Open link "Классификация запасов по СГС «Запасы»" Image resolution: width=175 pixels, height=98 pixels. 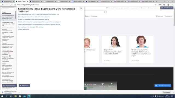(39, 14)
